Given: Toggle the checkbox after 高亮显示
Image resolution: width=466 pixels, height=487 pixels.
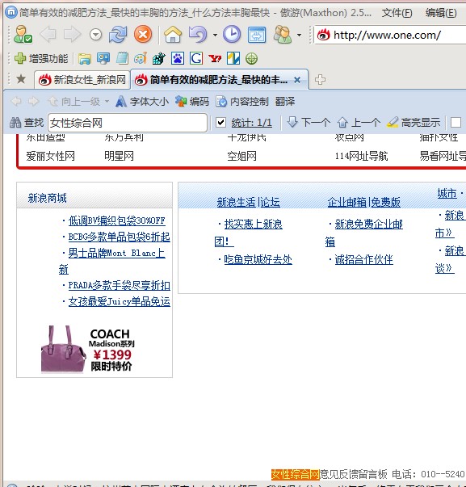Looking at the screenshot, I should point(456,123).
